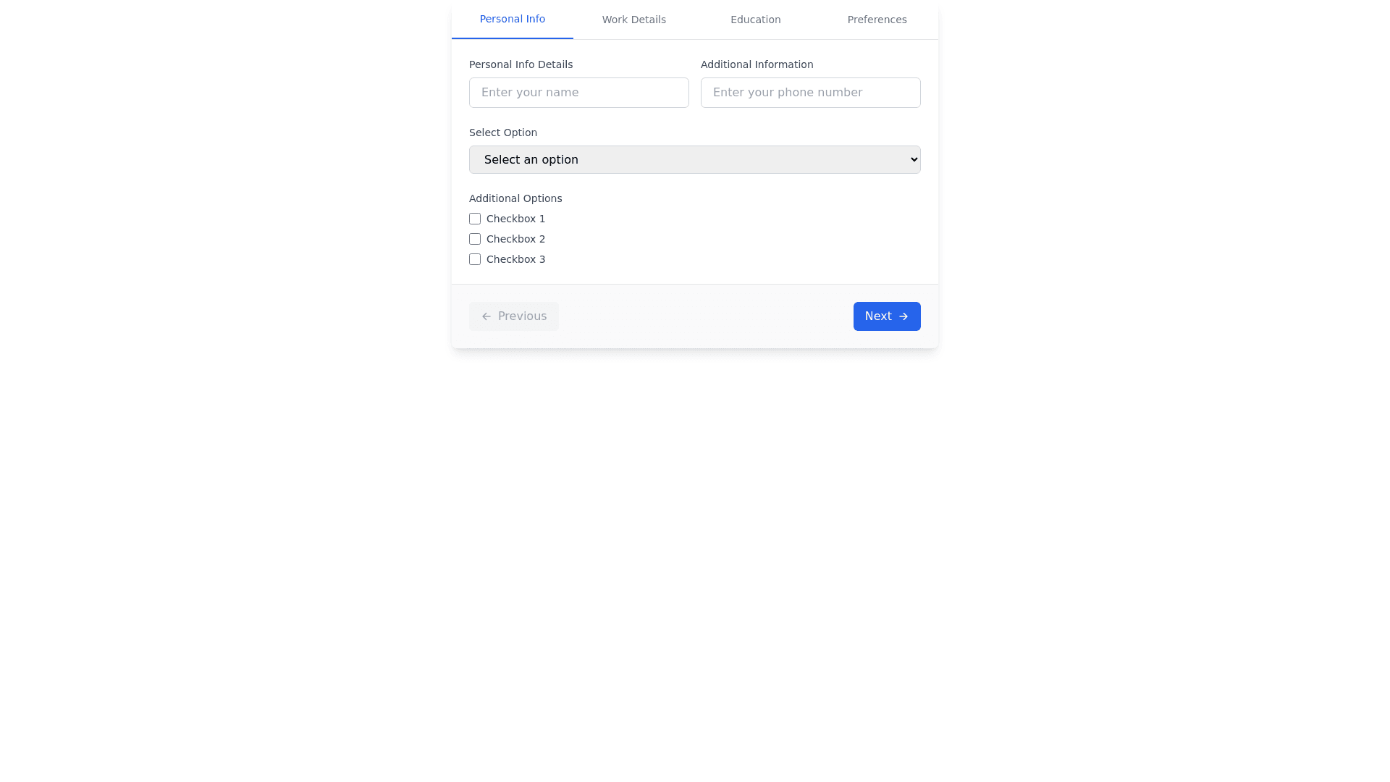Check the Checkbox 3 box
The image size is (1390, 782).
[475, 259]
